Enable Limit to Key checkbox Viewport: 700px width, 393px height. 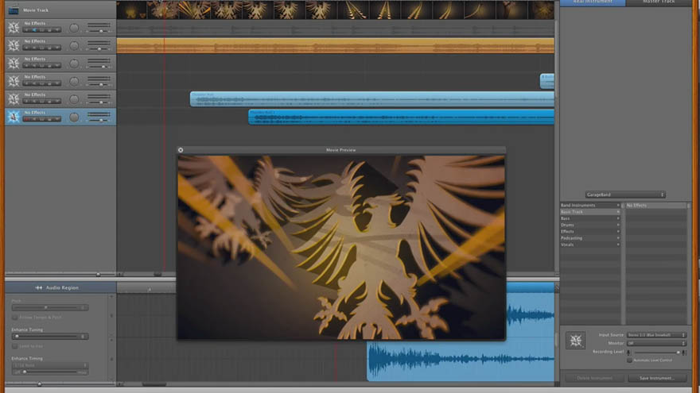pyautogui.click(x=15, y=346)
